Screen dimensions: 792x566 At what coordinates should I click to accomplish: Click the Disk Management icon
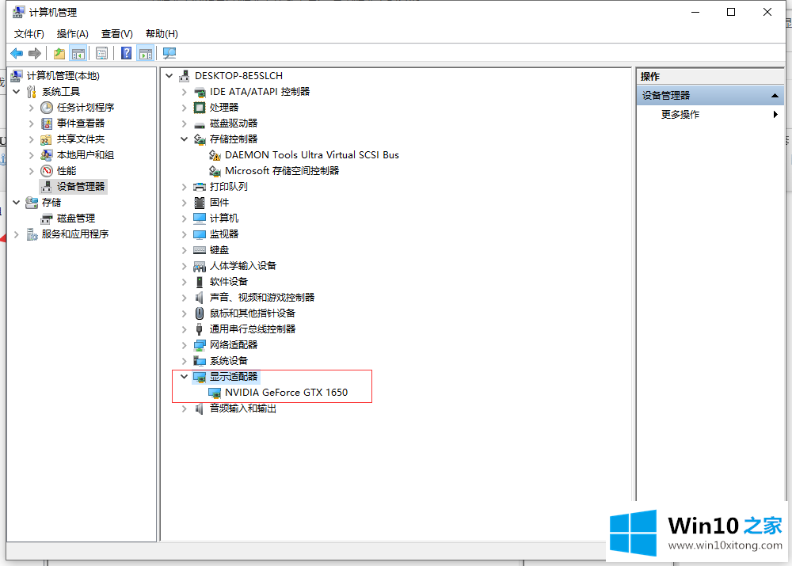pos(47,218)
